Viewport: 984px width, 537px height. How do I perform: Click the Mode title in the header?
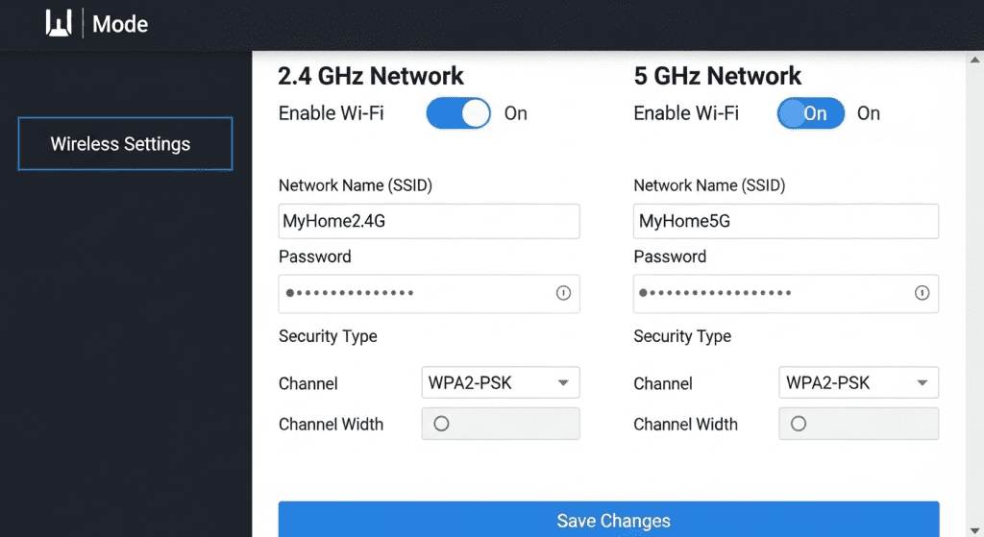pyautogui.click(x=120, y=24)
